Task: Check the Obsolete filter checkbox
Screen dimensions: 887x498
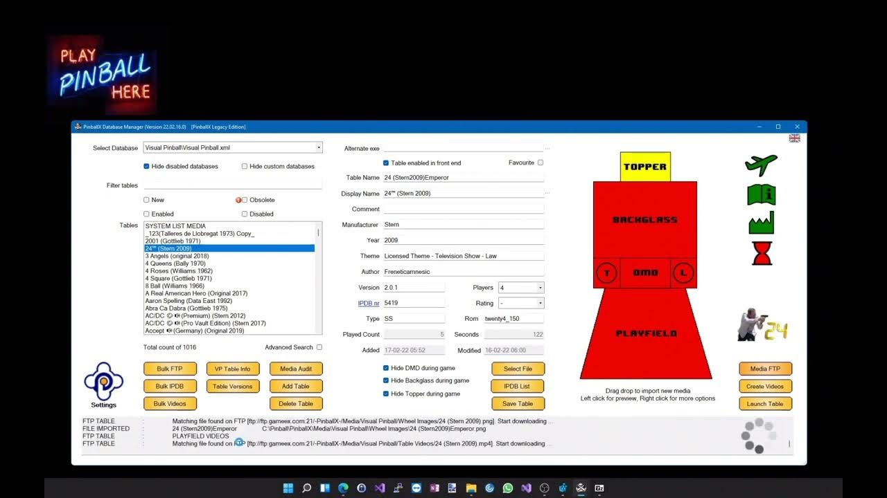Action: point(245,200)
